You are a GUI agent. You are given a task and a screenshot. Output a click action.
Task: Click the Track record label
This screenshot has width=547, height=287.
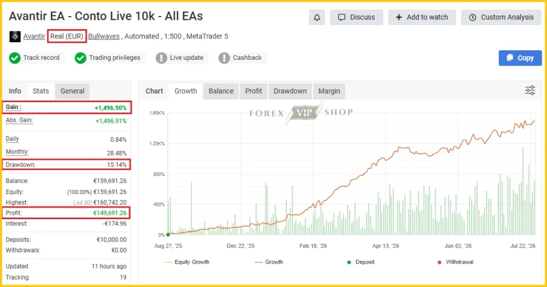(42, 58)
